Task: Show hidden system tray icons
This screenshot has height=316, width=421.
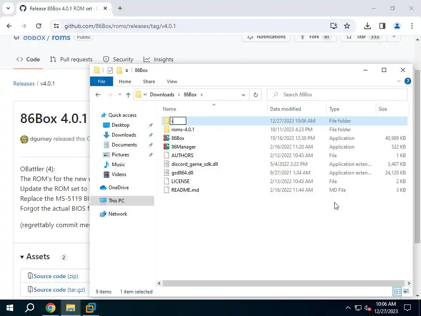Action: [348, 308]
